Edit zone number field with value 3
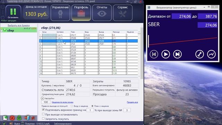The height and width of the screenshot is (125, 222). point(127,110)
